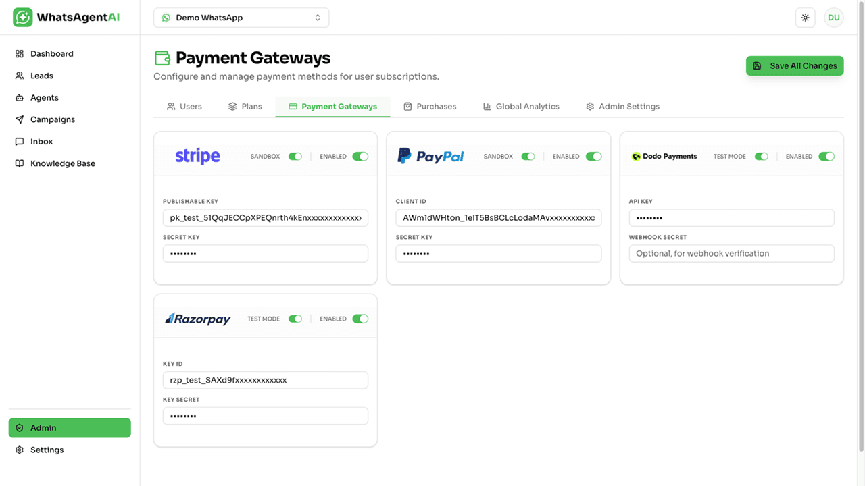Click the WhatsAgentAI logo icon
Image resolution: width=865 pixels, height=486 pixels.
[23, 18]
